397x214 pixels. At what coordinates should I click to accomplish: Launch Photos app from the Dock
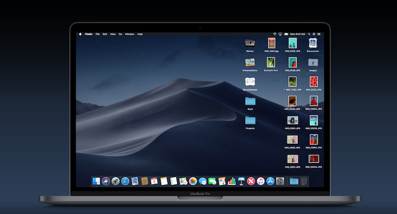(x=193, y=181)
